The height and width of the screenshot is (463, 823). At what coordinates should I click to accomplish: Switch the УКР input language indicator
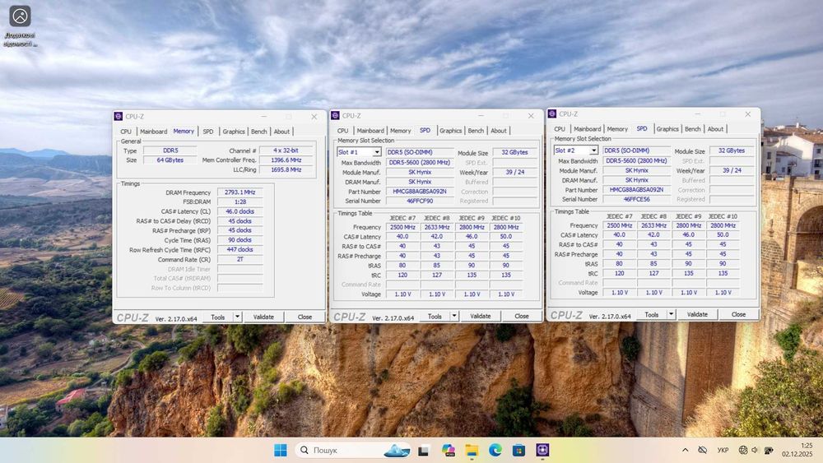(x=723, y=450)
